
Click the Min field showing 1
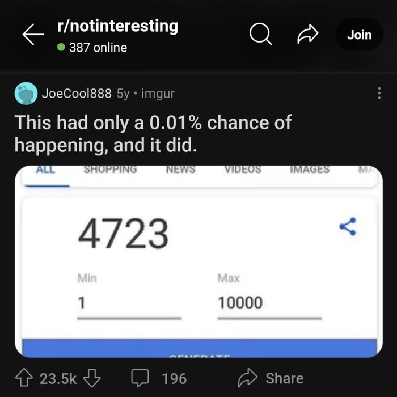click(x=129, y=307)
